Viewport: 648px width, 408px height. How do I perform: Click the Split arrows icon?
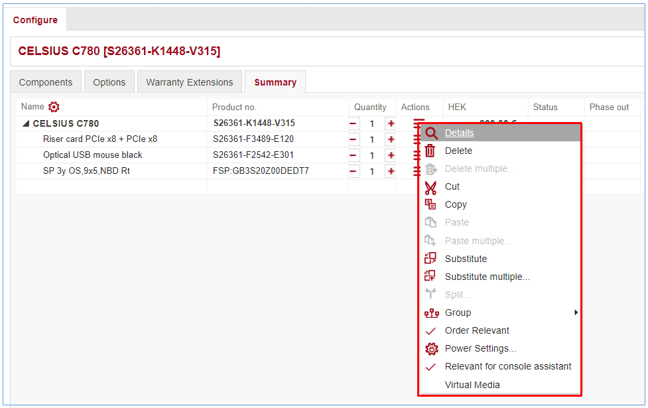point(430,293)
